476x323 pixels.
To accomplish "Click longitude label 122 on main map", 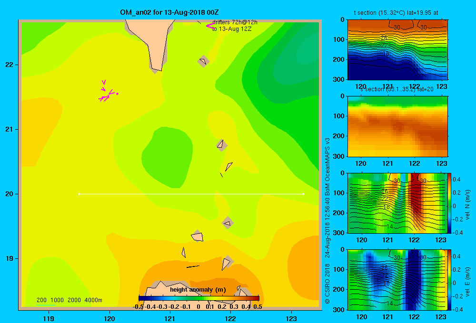I will tap(230, 318).
